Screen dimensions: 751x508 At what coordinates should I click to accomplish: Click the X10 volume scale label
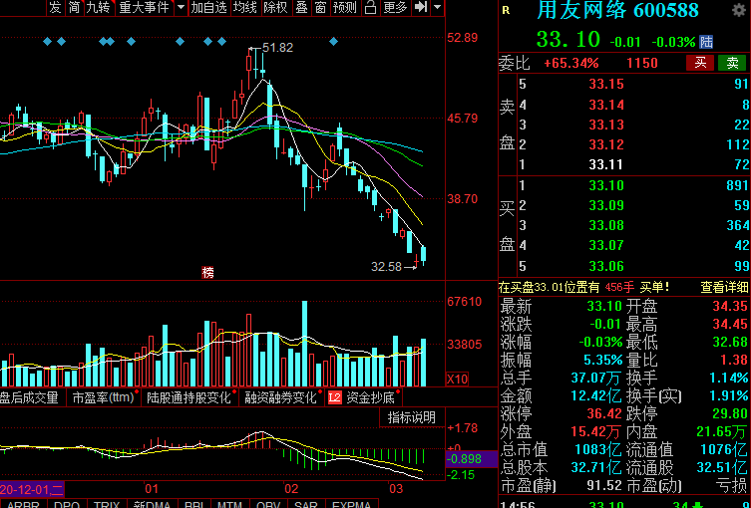(x=457, y=380)
